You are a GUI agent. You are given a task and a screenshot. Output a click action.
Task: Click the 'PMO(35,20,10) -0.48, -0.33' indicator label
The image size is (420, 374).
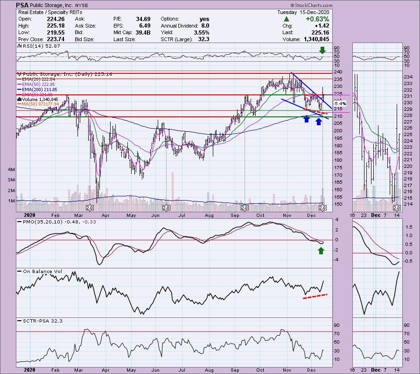(56, 222)
